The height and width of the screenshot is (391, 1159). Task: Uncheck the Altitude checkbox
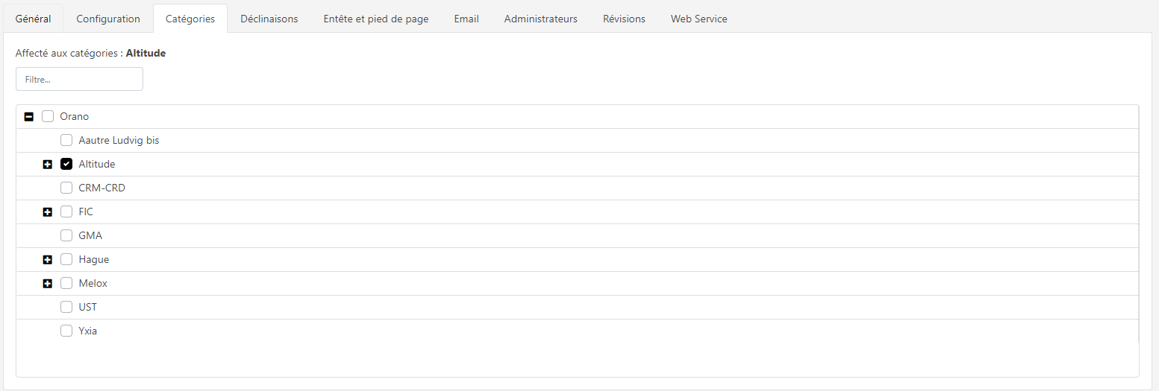[x=66, y=164]
